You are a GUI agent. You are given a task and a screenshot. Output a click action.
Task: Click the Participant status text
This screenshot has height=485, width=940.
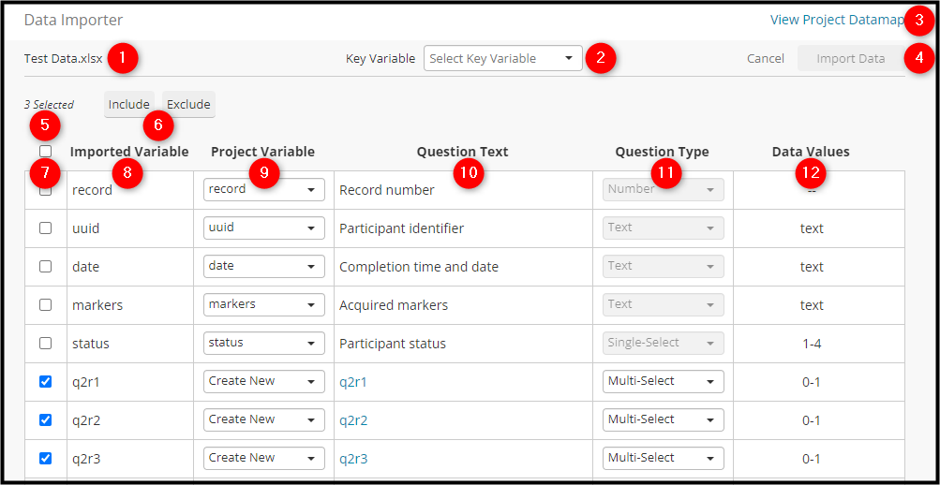pos(392,344)
